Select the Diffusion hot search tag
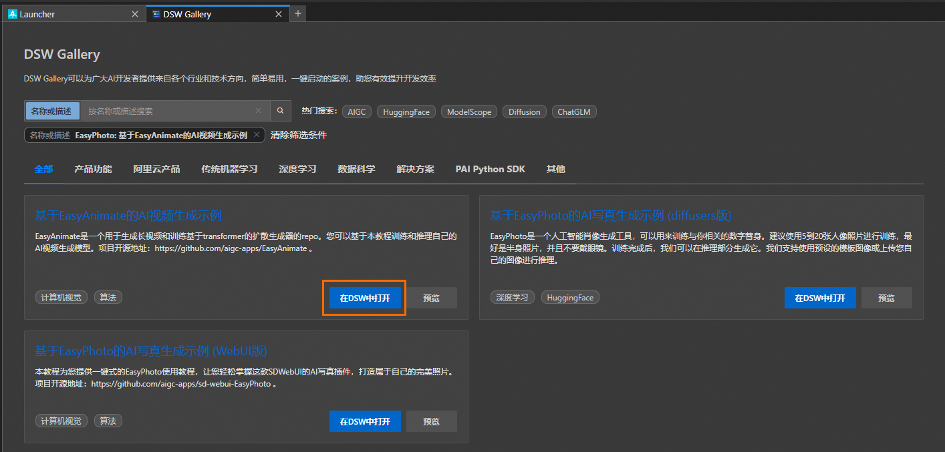The width and height of the screenshot is (945, 452). click(x=525, y=112)
